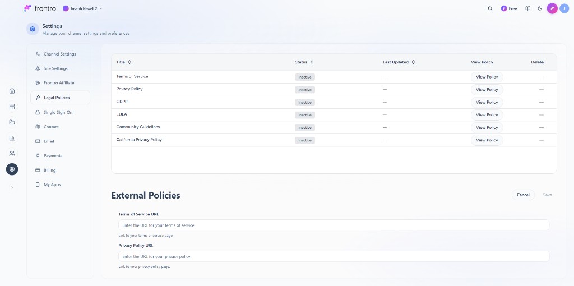The height and width of the screenshot is (286, 574).
Task: Click Inactive status badge for Terms of Service
Action: click(x=305, y=77)
